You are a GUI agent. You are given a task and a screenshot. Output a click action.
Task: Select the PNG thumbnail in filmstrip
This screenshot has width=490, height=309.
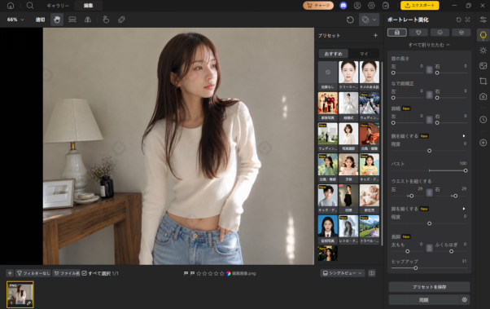pos(20,294)
